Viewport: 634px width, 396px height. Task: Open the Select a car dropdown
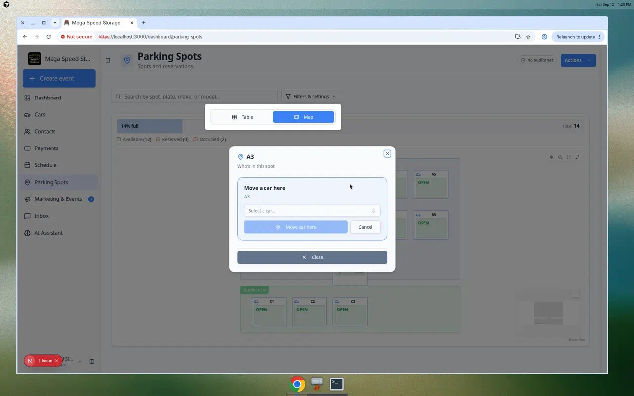click(x=312, y=211)
